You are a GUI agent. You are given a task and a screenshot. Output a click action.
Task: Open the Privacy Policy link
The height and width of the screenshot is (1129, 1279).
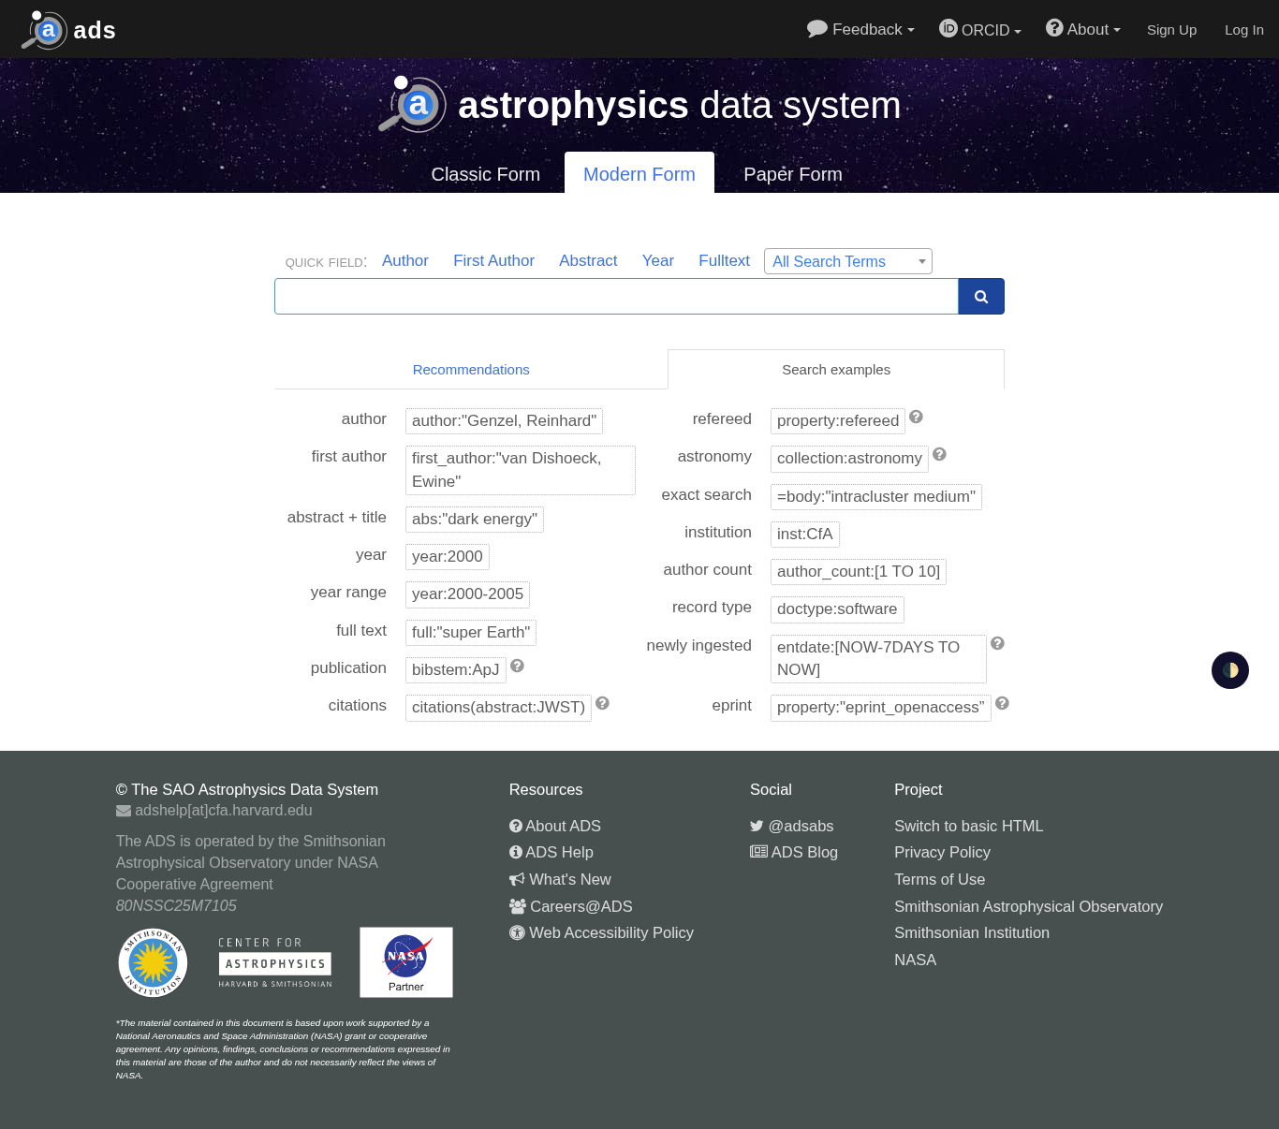coord(942,852)
